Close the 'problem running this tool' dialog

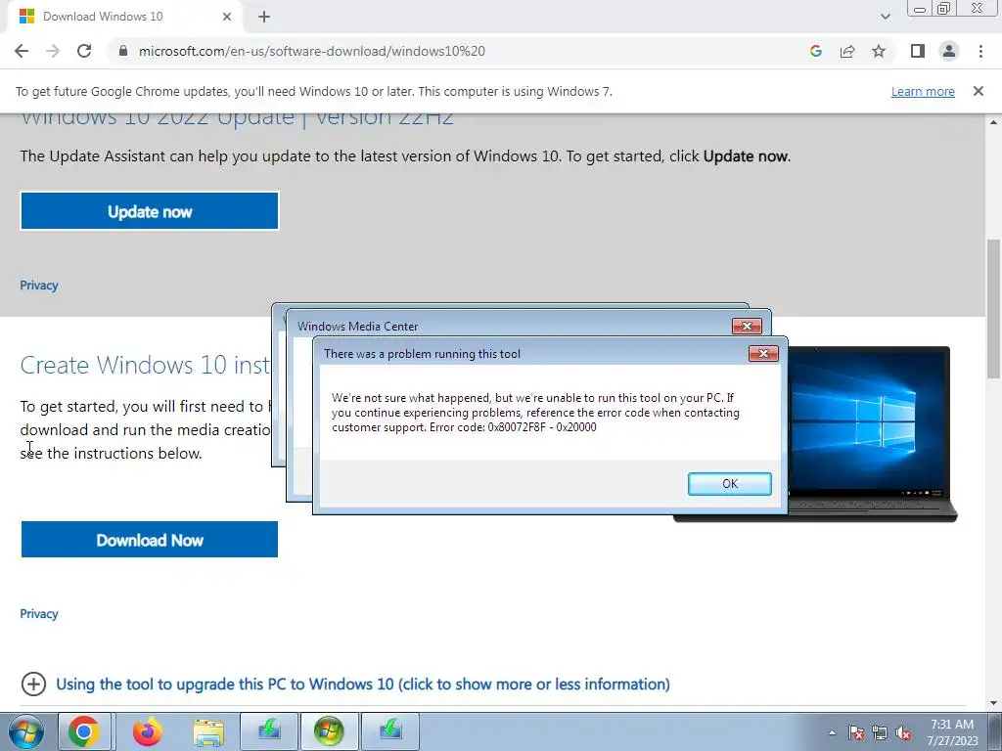tap(763, 354)
